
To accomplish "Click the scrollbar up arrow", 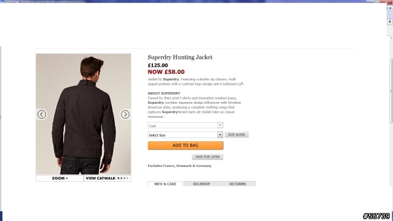I will (391, 38).
